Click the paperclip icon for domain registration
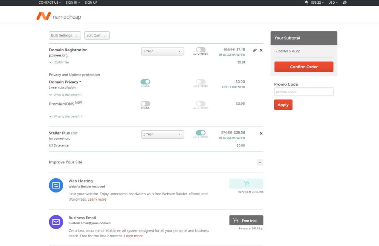Screen dimensions: 379x246 pos(255,50)
